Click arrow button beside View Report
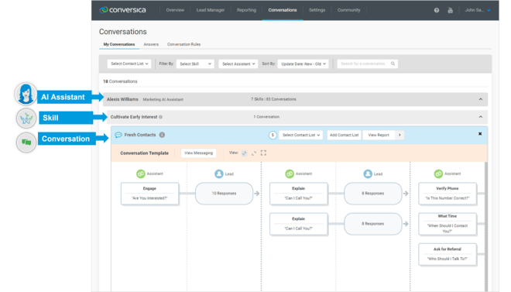 click(x=400, y=135)
